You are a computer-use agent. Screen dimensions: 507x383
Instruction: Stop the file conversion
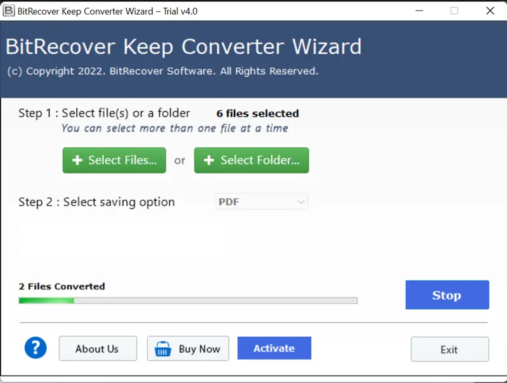pos(447,295)
